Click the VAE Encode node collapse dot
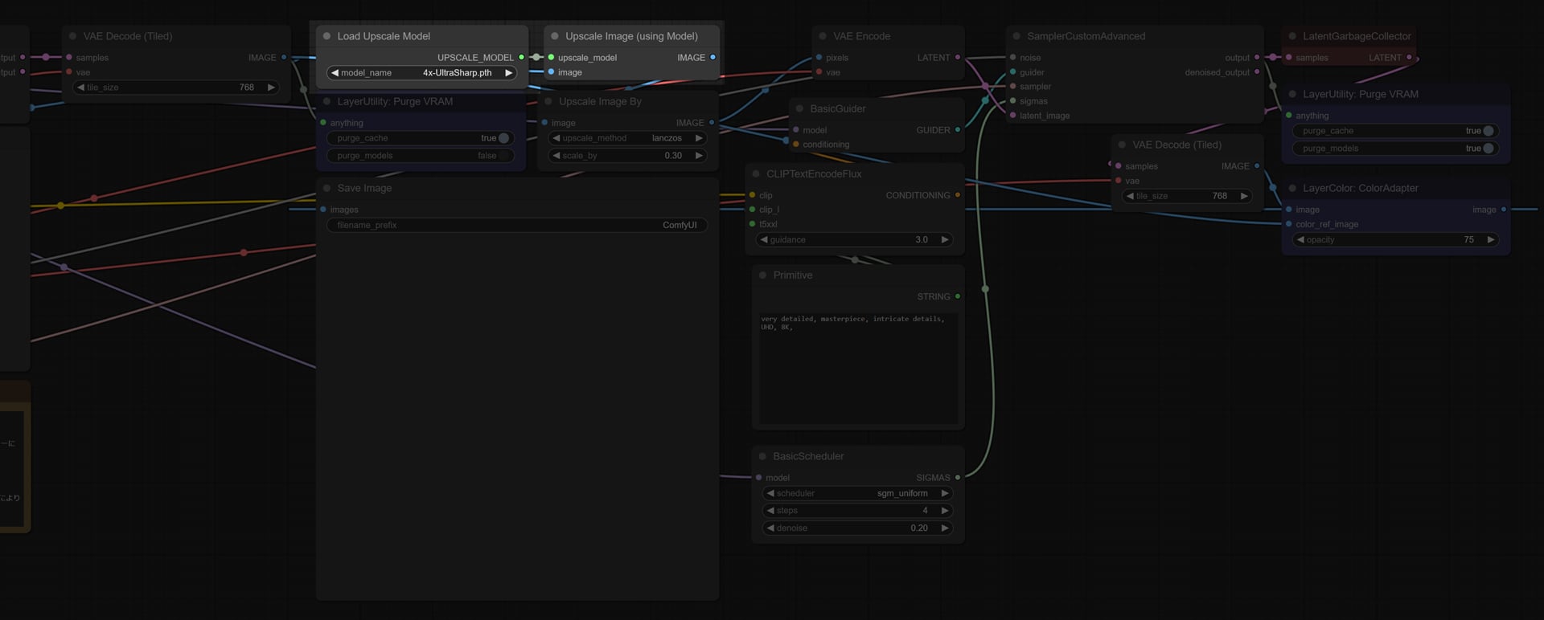The width and height of the screenshot is (1544, 620). tap(823, 36)
